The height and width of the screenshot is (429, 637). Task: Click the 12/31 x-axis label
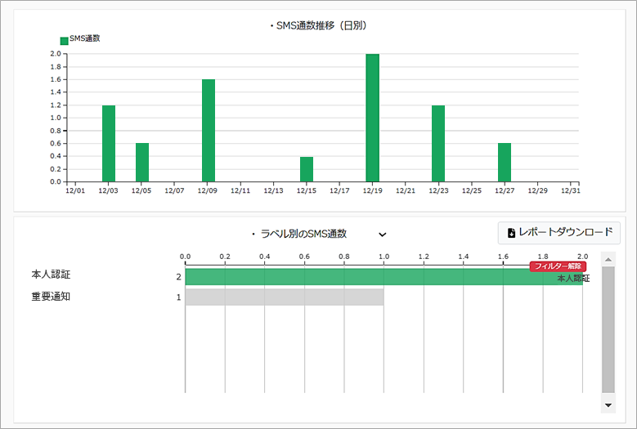tap(571, 190)
